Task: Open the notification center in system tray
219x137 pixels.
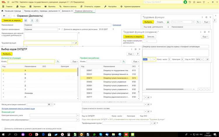Action: tap(215, 134)
